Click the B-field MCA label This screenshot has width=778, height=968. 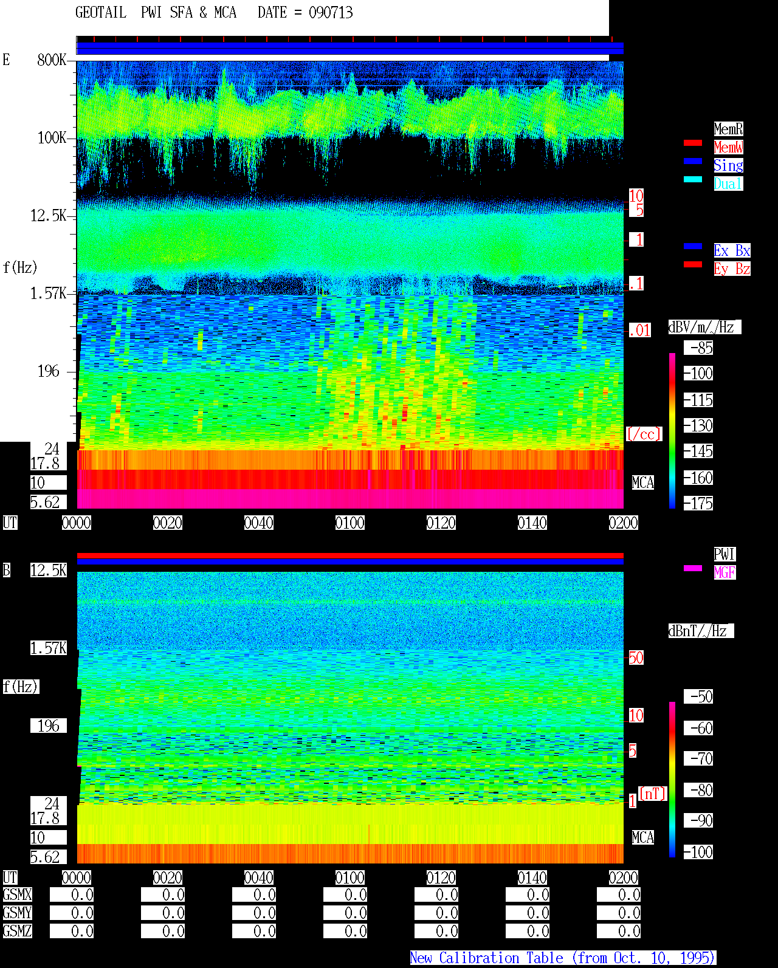click(x=643, y=837)
